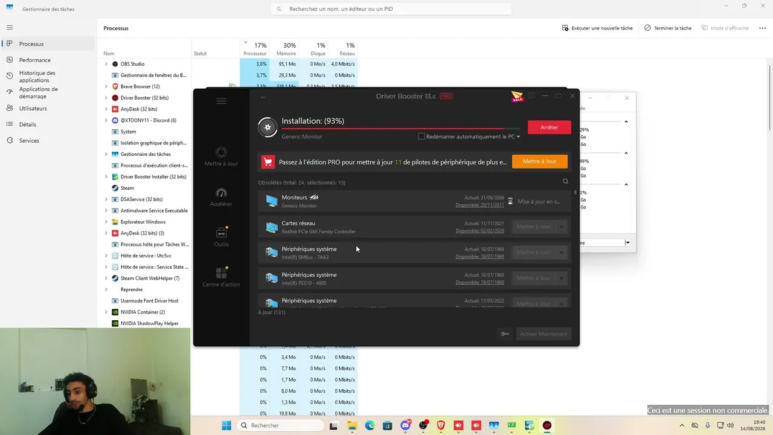This screenshot has width=773, height=435.
Task: Open the Outils toolbox section
Action: pos(221,237)
